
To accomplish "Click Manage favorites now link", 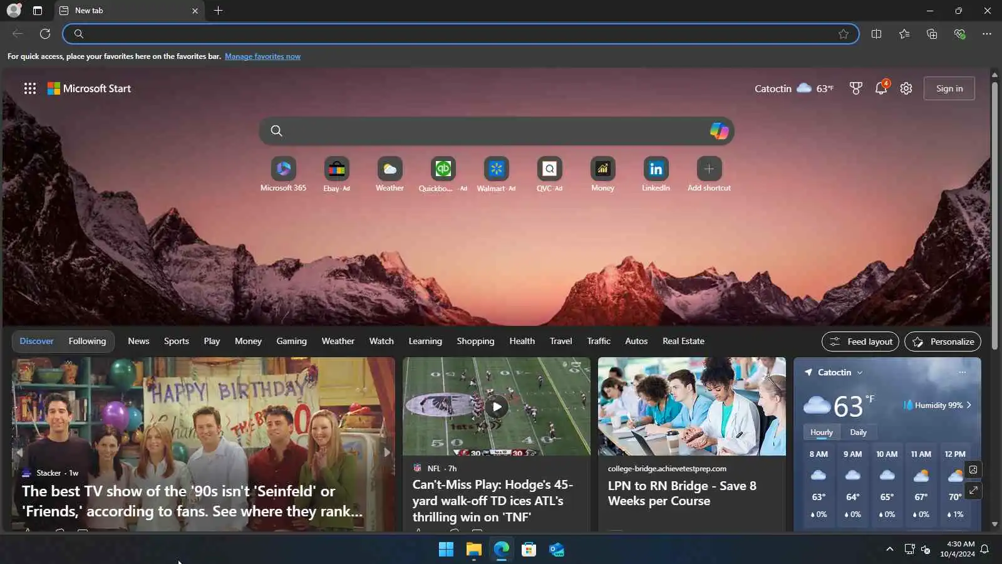I will (x=262, y=56).
